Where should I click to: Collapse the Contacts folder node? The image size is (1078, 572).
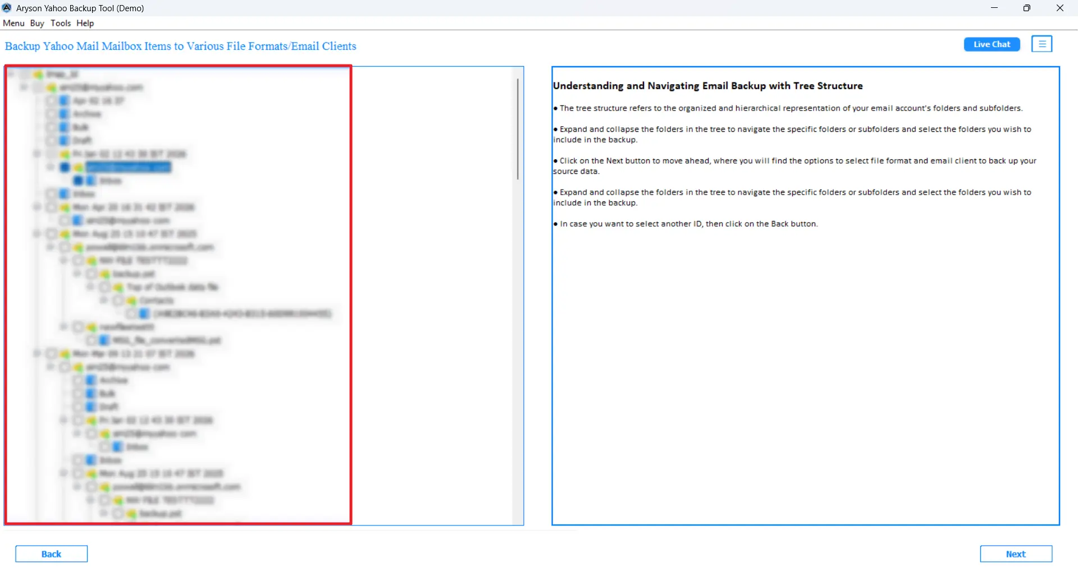104,301
